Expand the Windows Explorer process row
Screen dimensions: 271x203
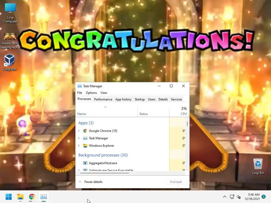[x=79, y=146]
